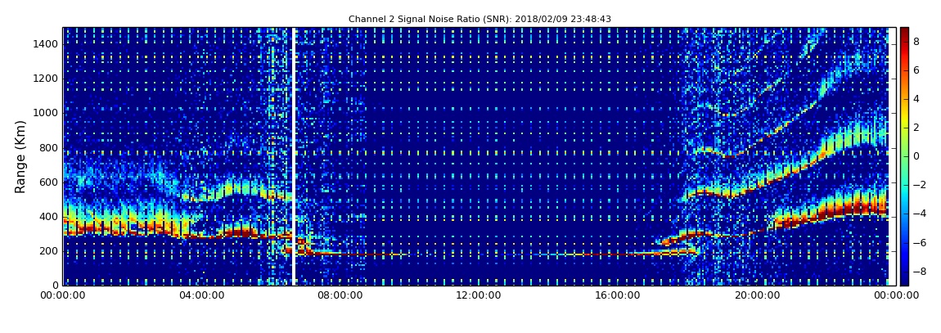Click the '1200' range tick label
The image size is (941, 333).
[47, 79]
